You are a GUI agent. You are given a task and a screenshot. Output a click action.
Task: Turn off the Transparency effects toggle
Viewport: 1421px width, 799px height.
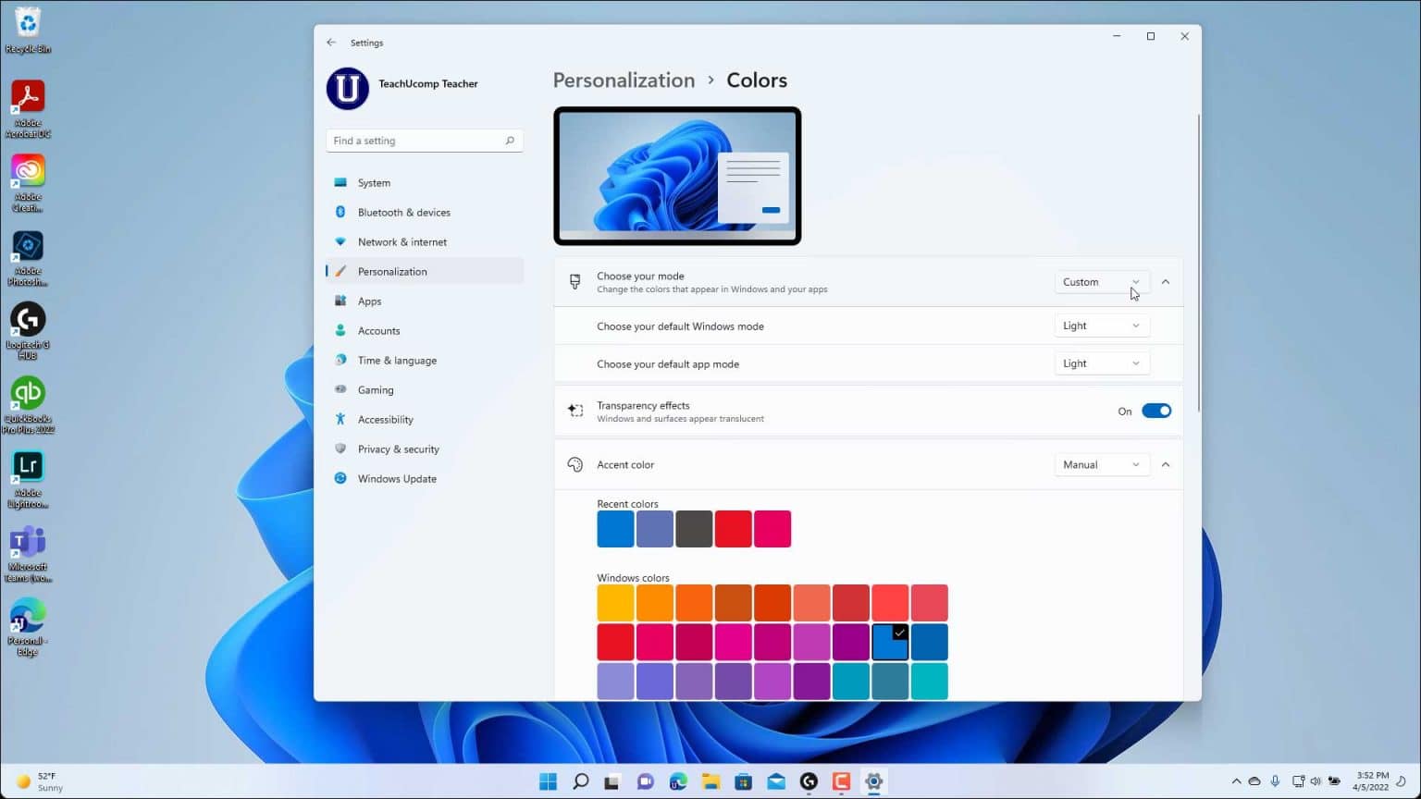1156,412
